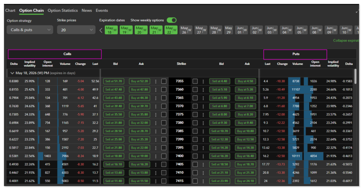Tick the call checkbox for strike 7355
Screen dimensions: 363x190
coord(164,81)
